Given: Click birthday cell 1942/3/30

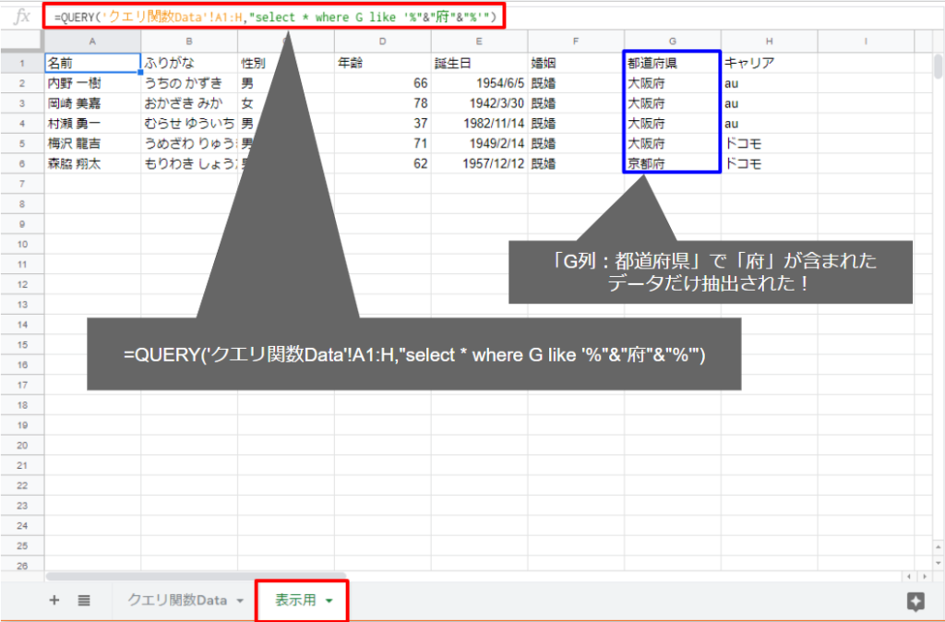Looking at the screenshot, I should tap(479, 103).
